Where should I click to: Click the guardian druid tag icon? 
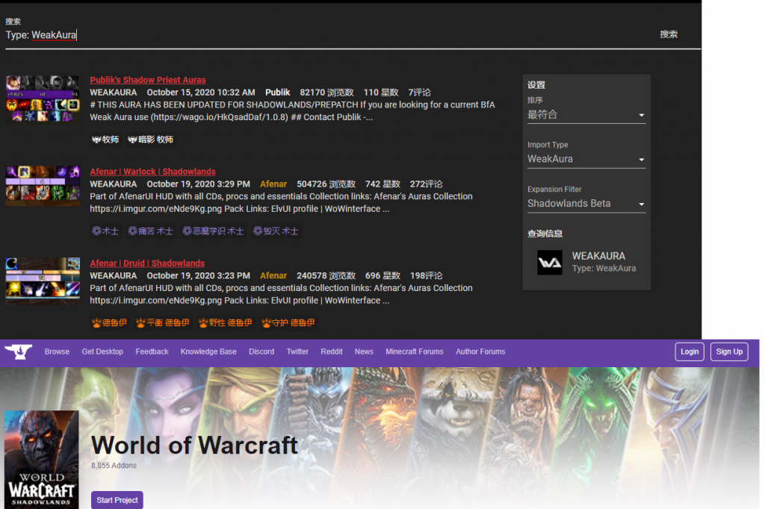(267, 323)
